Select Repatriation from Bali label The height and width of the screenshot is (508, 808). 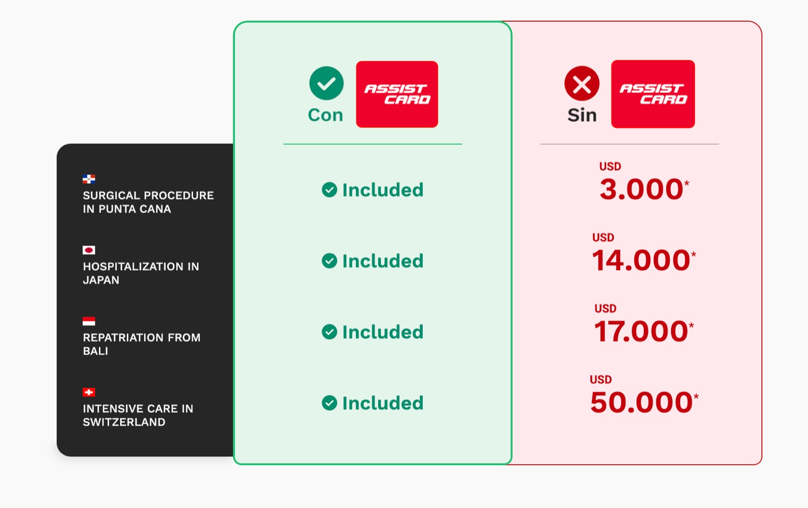coord(141,344)
